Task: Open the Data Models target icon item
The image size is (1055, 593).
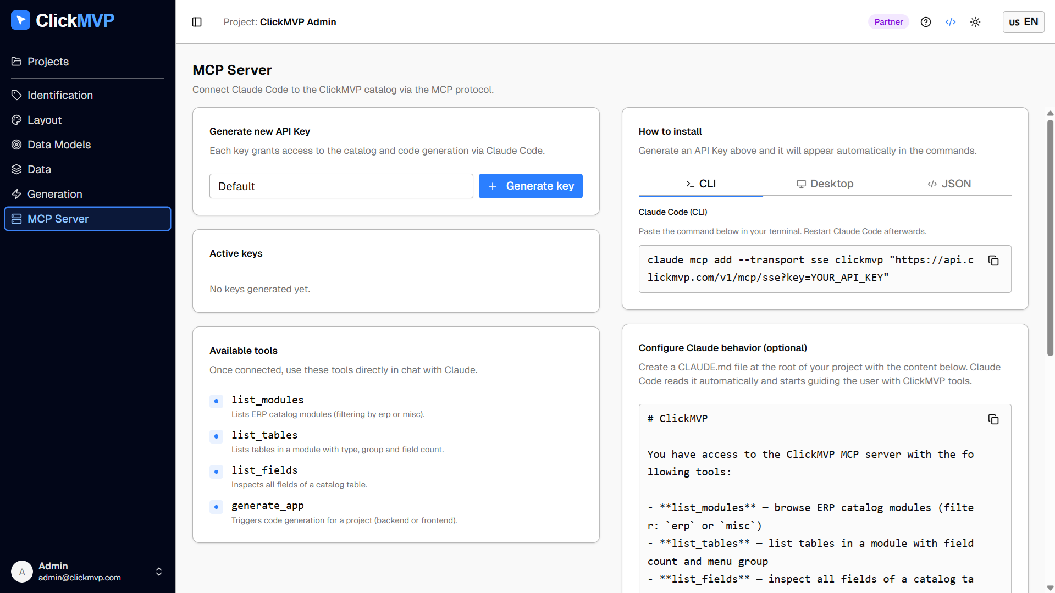Action: [x=59, y=145]
